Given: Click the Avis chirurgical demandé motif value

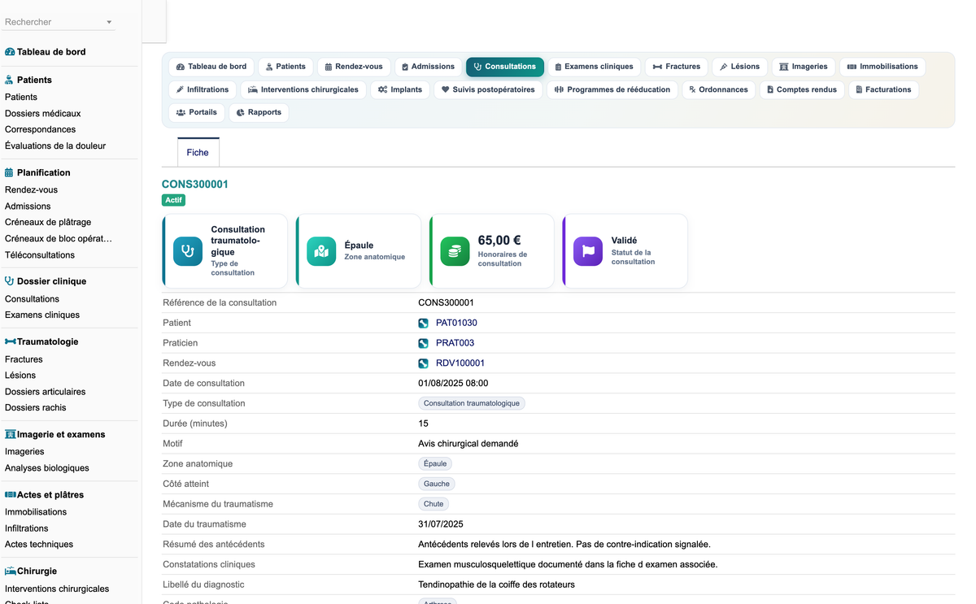Looking at the screenshot, I should coord(468,443).
